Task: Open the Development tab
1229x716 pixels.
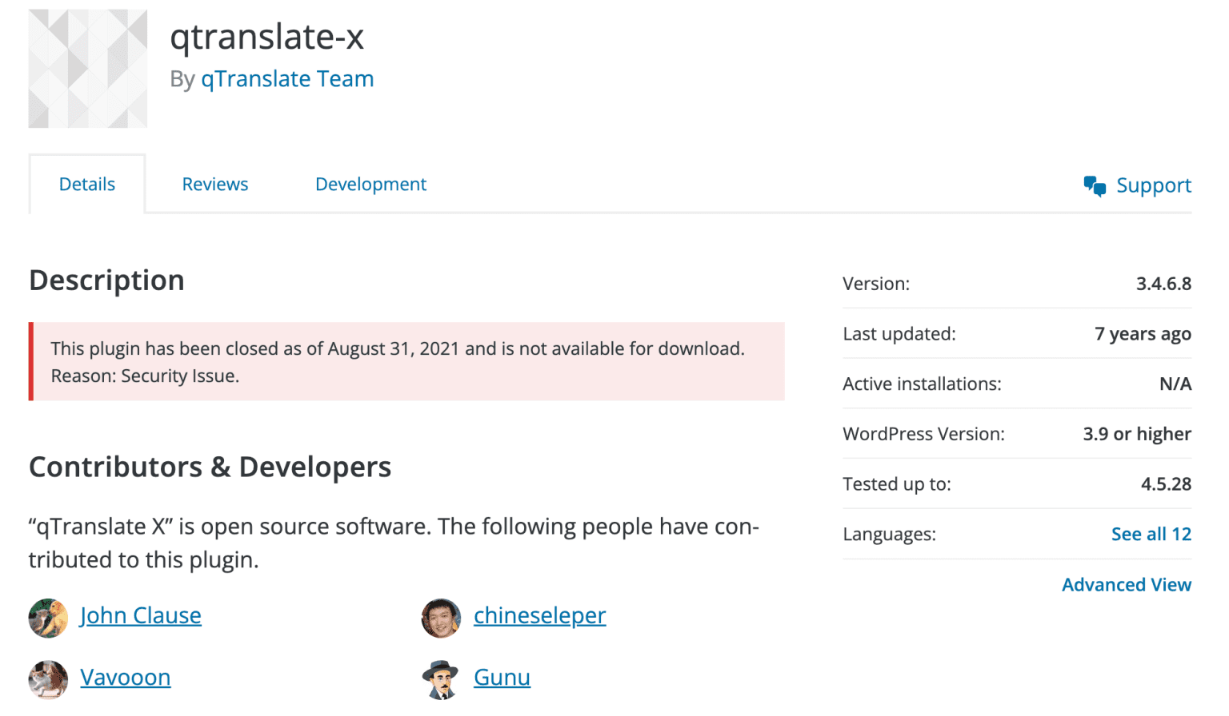Action: click(370, 184)
